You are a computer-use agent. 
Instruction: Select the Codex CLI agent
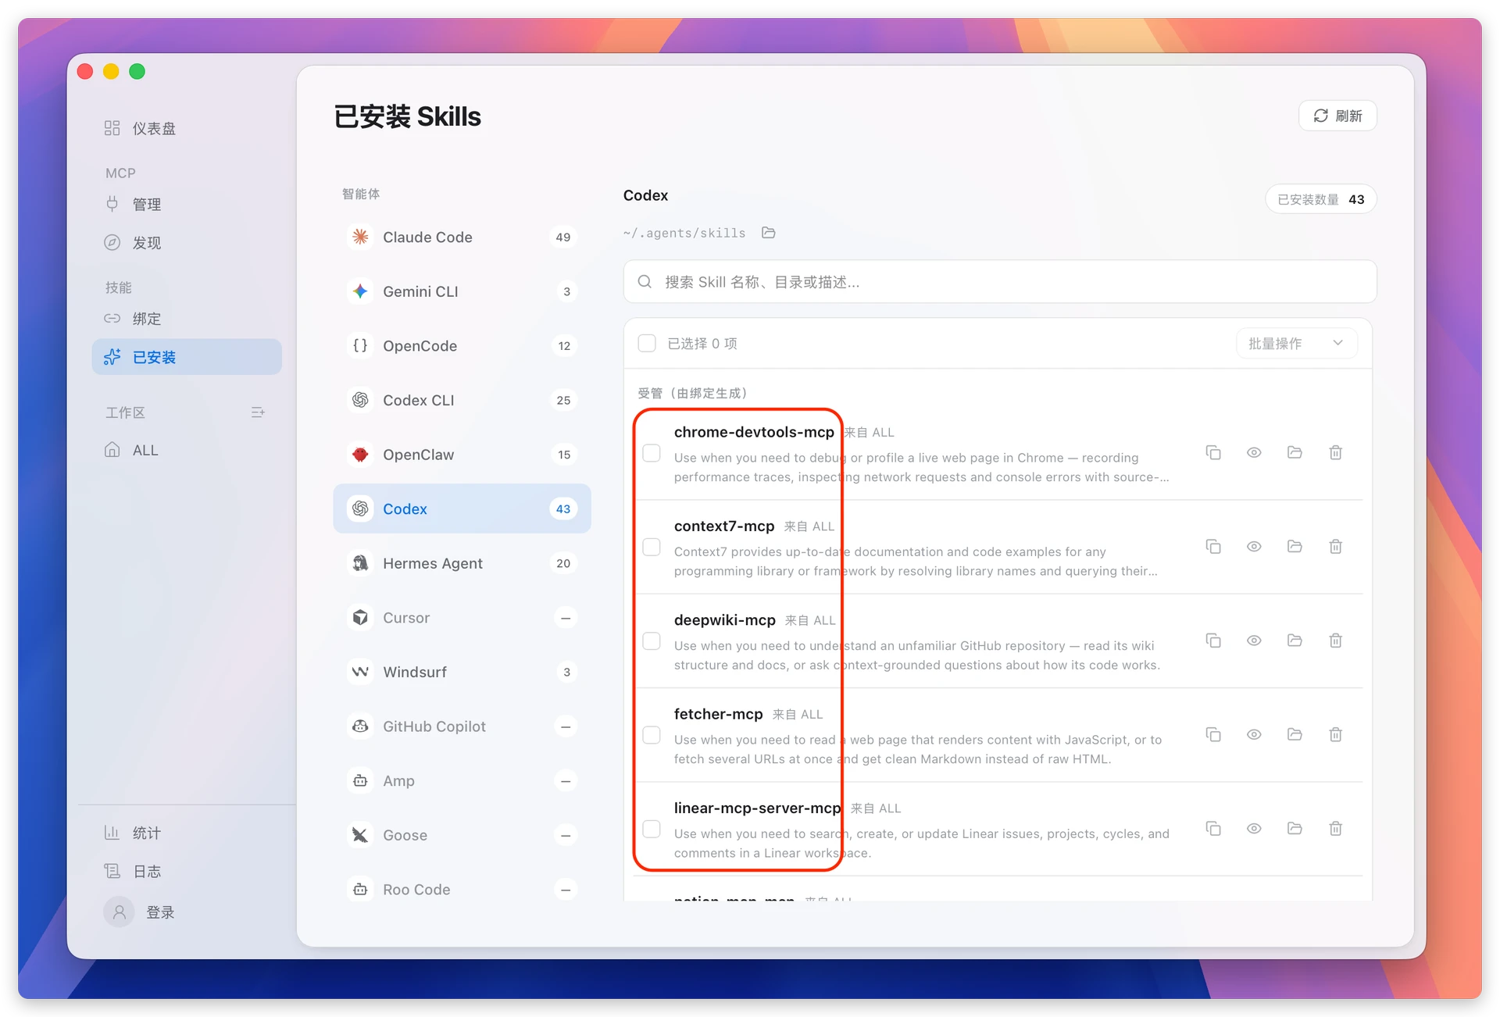click(x=462, y=400)
